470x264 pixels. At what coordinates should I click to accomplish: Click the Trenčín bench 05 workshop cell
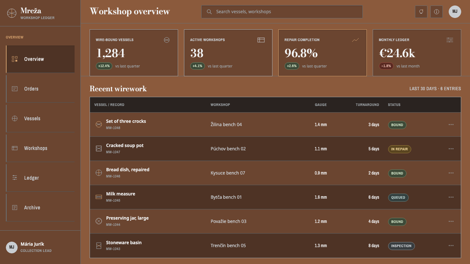(228, 246)
